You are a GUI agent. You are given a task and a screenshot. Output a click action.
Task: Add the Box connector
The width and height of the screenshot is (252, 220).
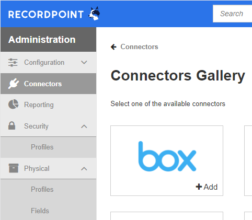point(207,187)
